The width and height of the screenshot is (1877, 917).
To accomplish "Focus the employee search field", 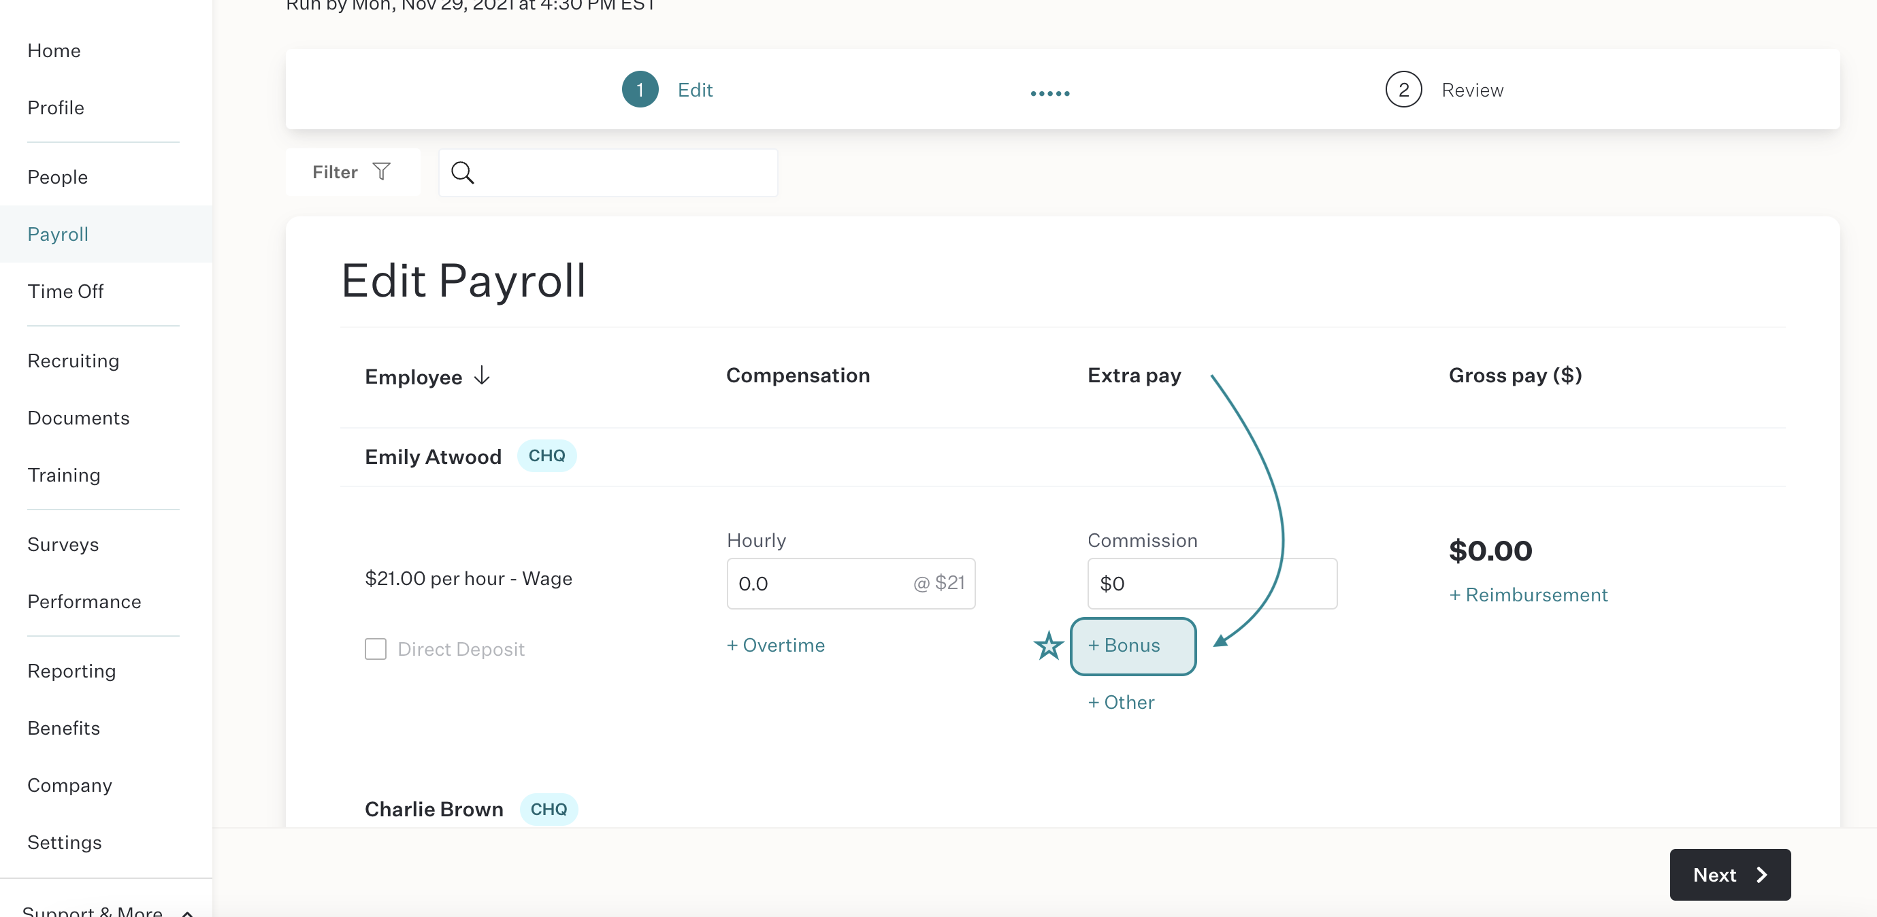I will point(608,173).
